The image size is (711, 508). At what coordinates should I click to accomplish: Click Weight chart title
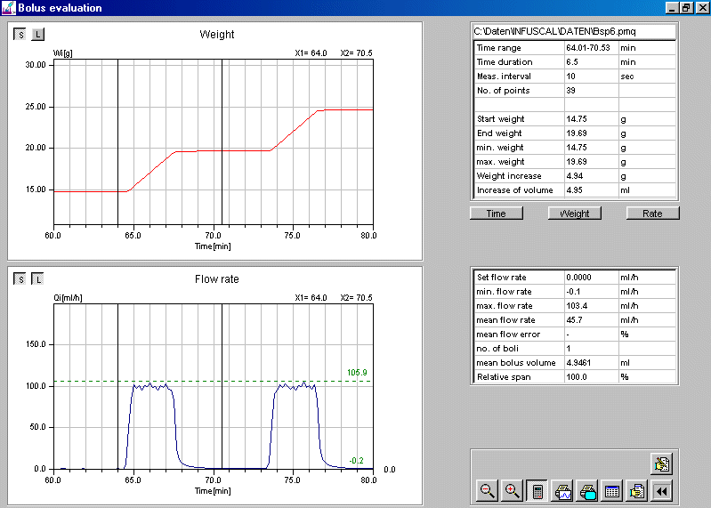click(x=217, y=35)
